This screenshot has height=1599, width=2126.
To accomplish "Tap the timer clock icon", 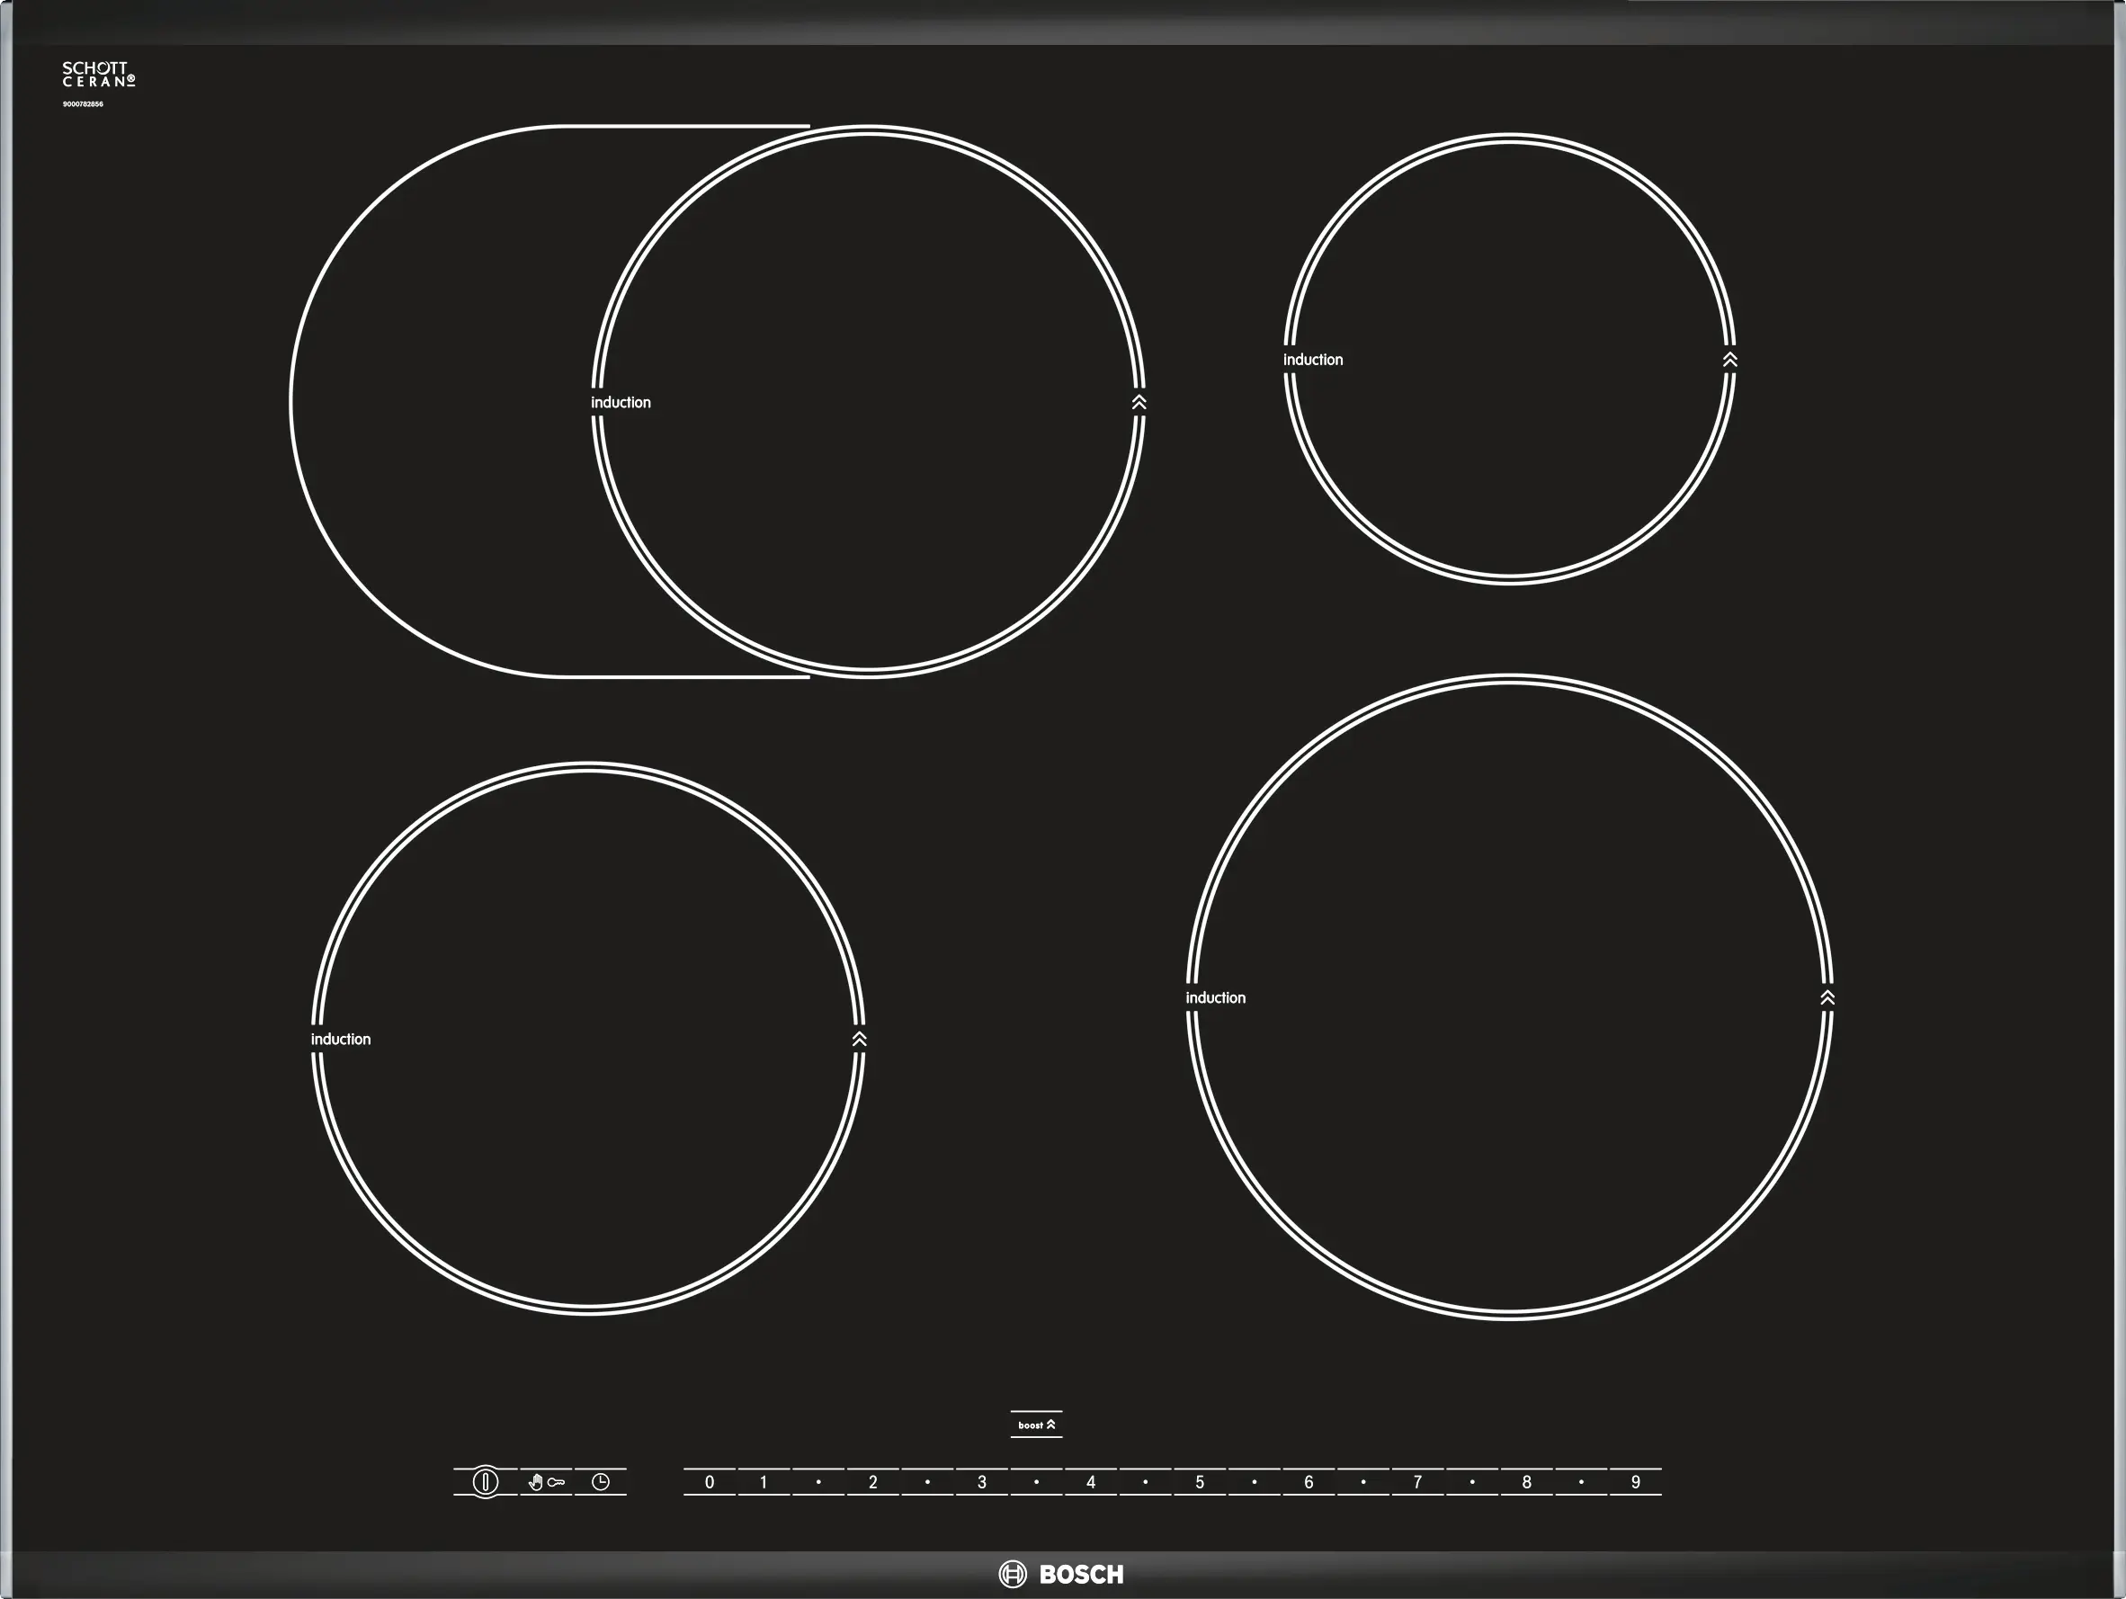I will click(601, 1482).
